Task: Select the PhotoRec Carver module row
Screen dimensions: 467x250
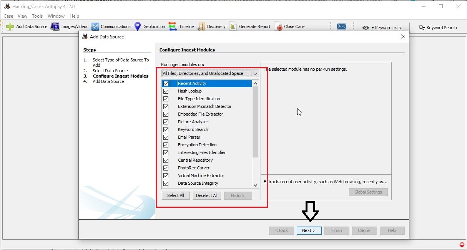Action: (x=207, y=168)
